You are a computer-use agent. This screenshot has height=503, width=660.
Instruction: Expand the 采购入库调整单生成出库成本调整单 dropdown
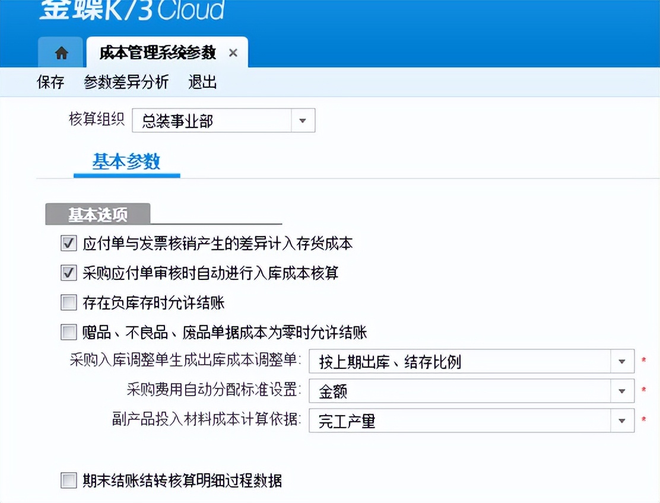pyautogui.click(x=622, y=361)
